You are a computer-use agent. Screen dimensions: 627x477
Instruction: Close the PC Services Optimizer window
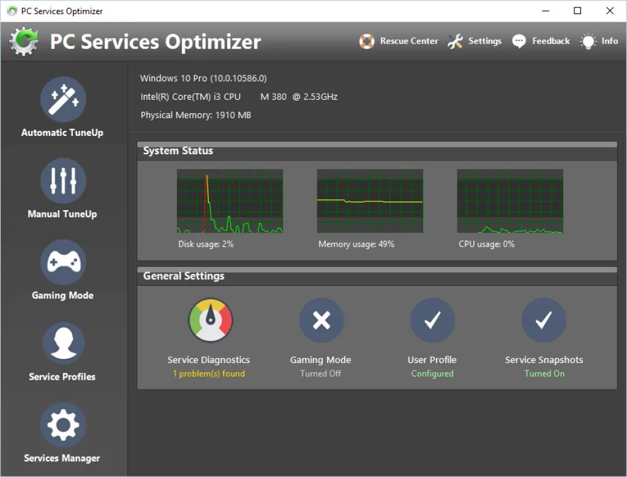pyautogui.click(x=610, y=11)
